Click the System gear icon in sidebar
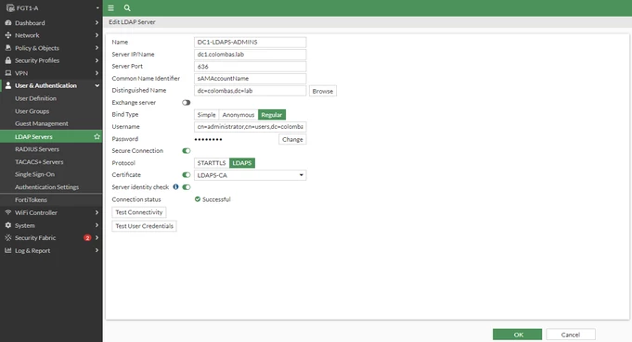This screenshot has height=342, width=632. pos(8,225)
